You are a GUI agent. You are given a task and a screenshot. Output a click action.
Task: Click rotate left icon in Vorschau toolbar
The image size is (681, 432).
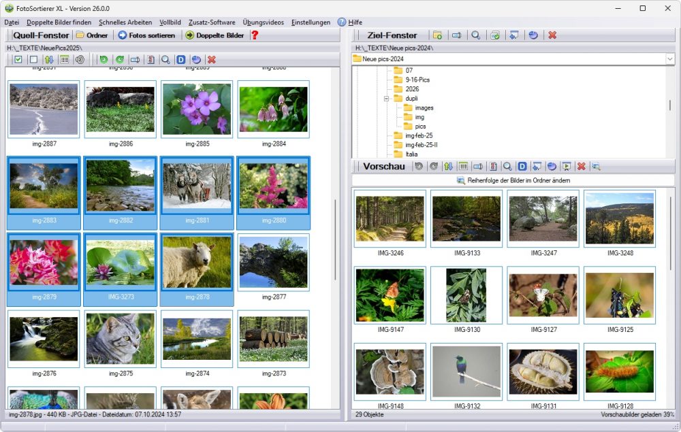click(x=419, y=166)
